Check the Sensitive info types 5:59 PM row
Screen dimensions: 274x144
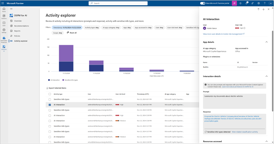point(50,110)
